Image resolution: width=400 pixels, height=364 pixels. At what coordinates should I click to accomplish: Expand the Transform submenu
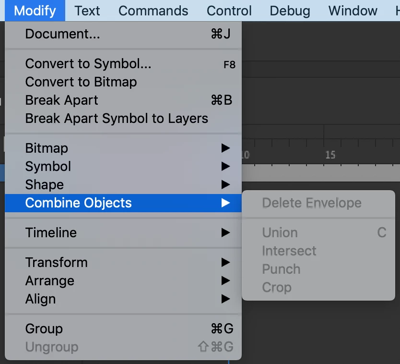pos(57,263)
